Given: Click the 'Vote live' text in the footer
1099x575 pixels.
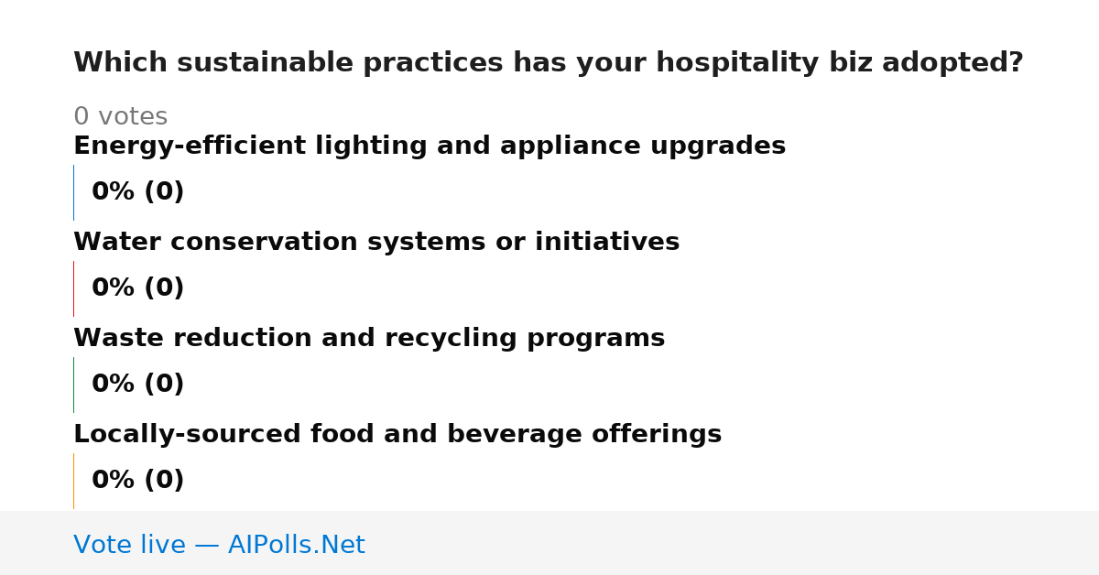Looking at the screenshot, I should [x=129, y=546].
